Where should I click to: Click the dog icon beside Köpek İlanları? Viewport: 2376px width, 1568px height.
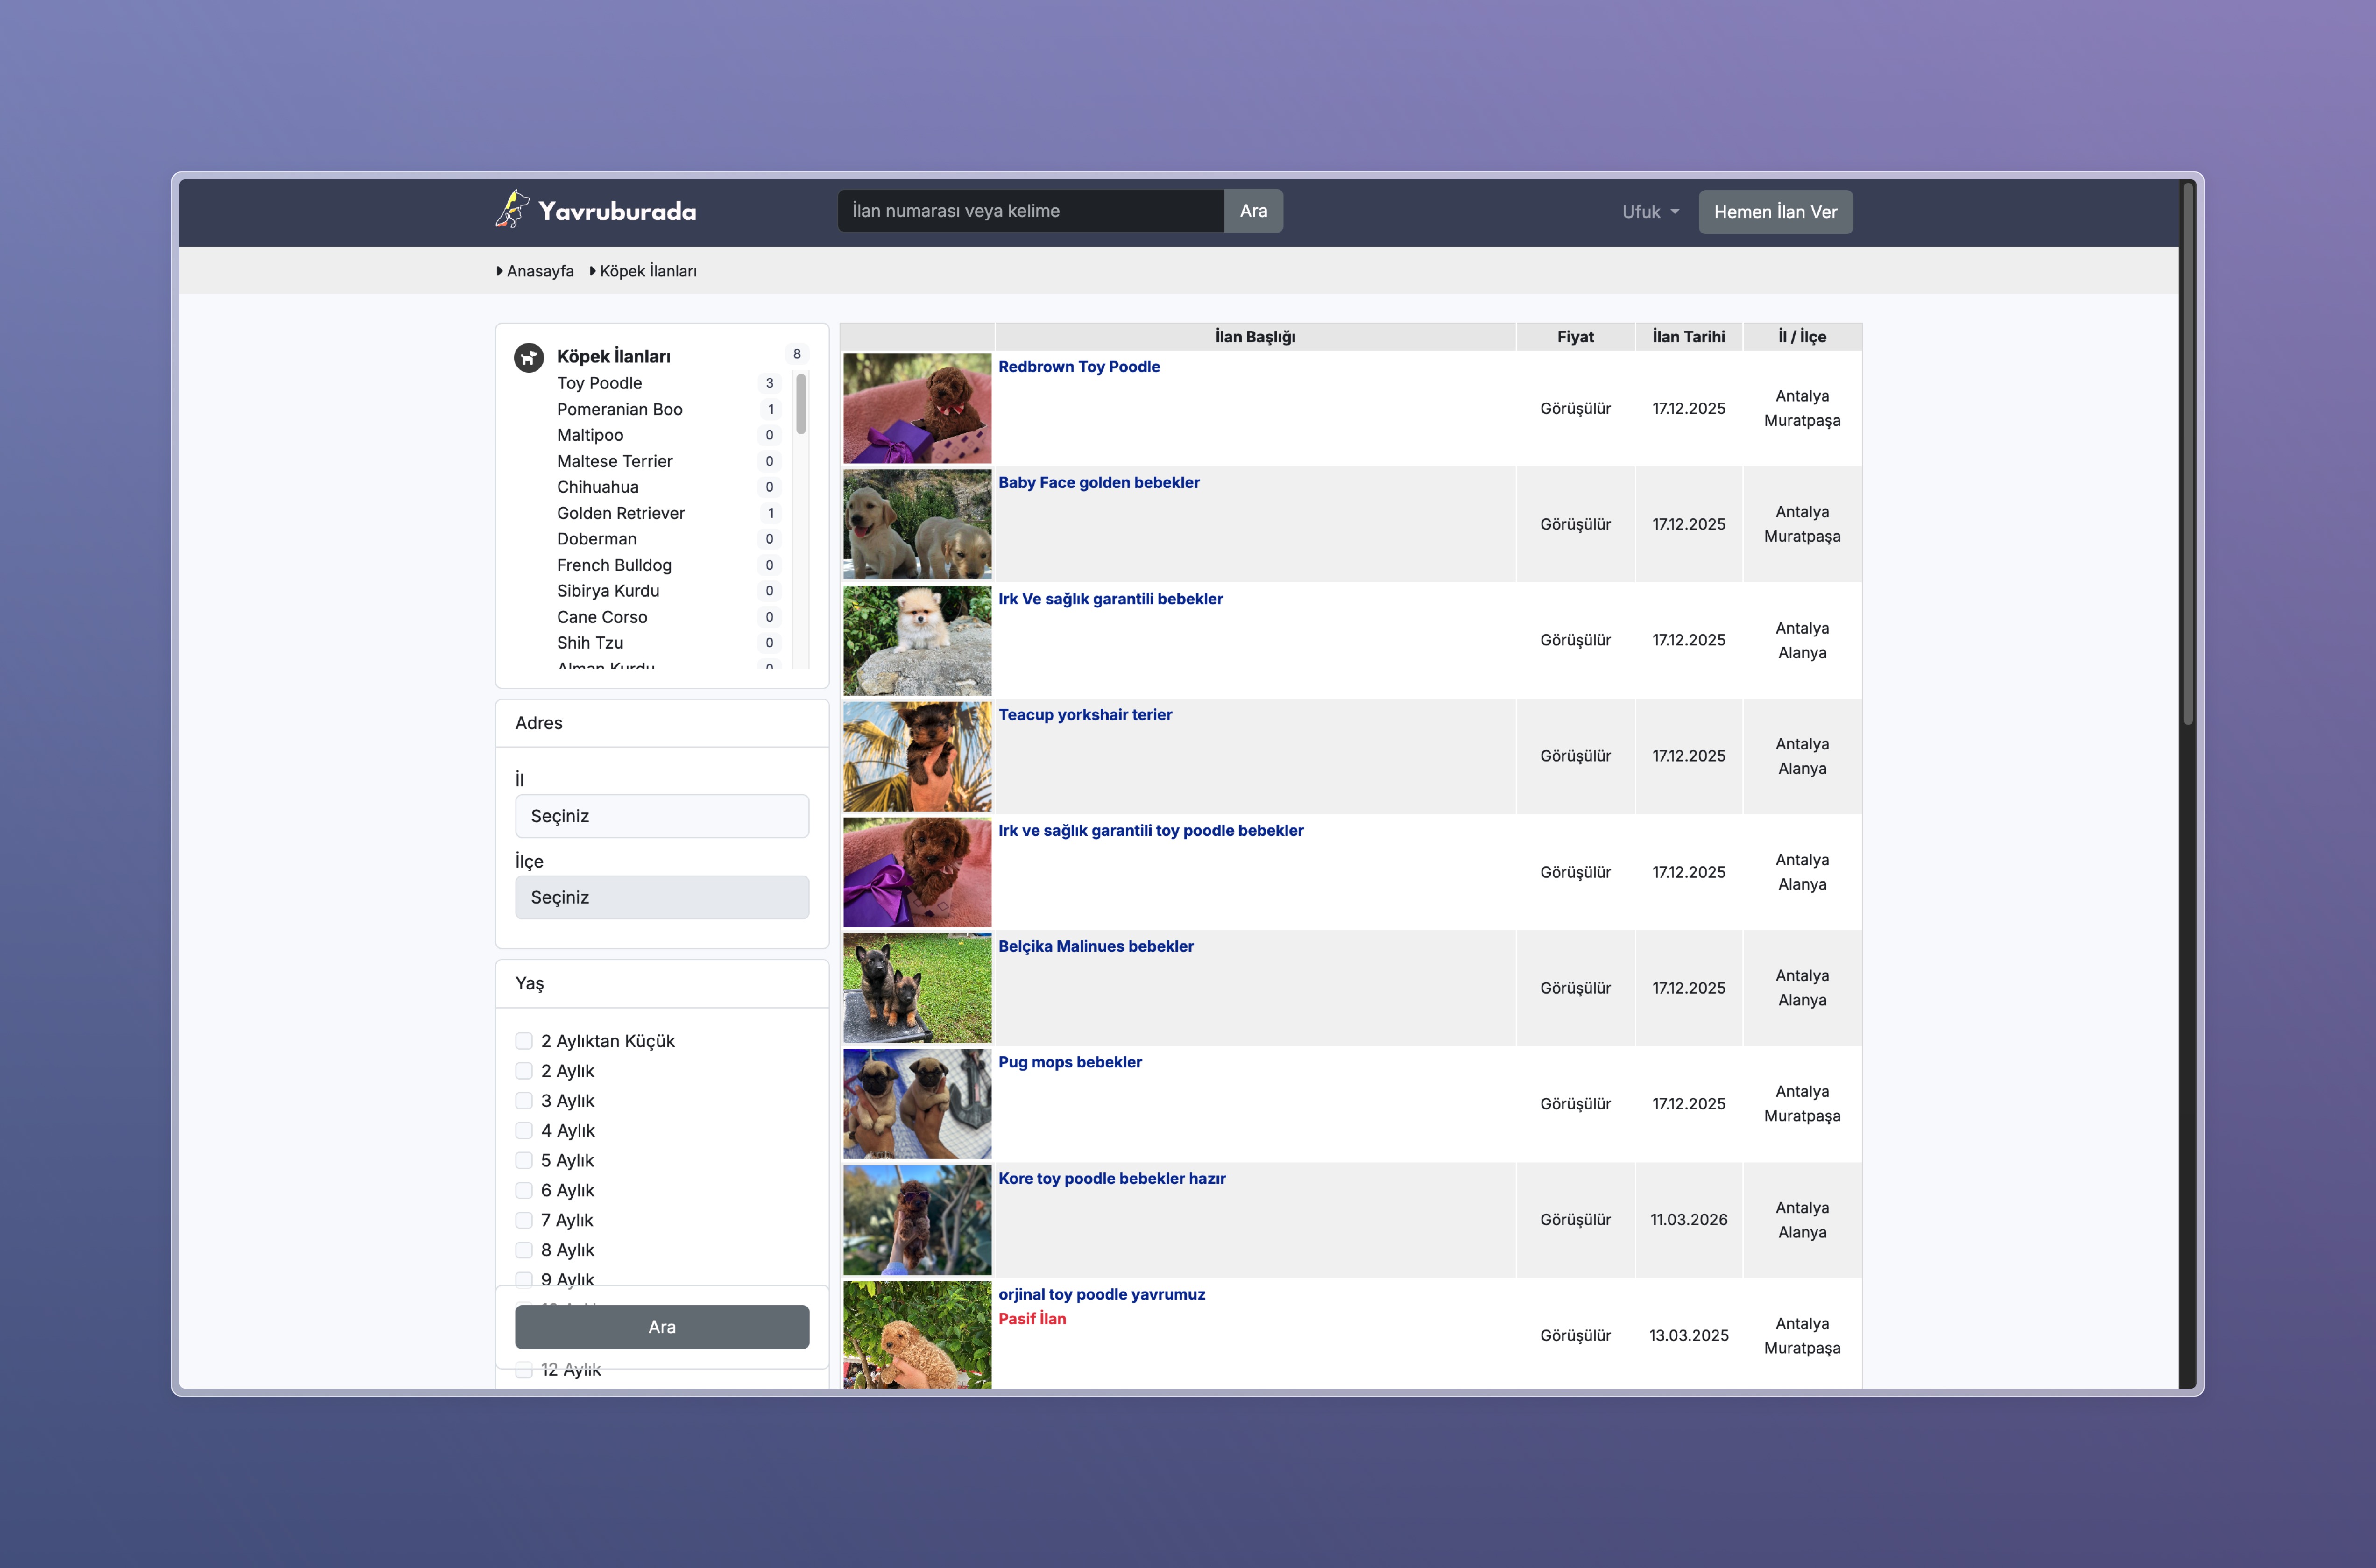tap(529, 357)
